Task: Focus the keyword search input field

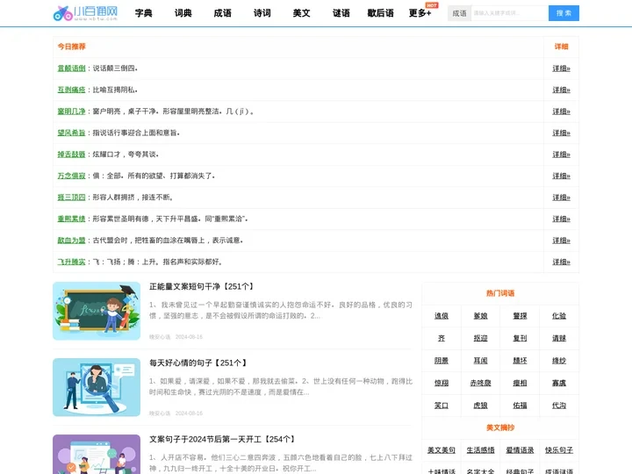Action: coord(510,13)
